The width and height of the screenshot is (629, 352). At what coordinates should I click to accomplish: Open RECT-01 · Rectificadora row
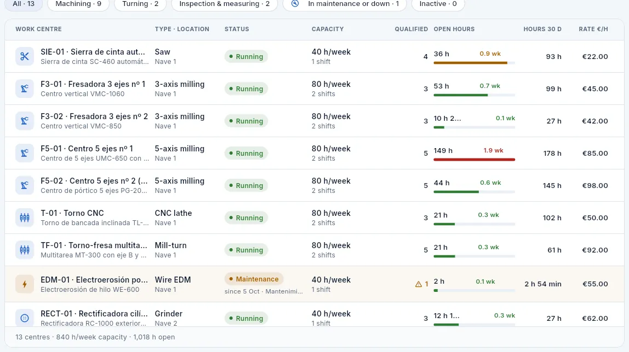click(314, 314)
